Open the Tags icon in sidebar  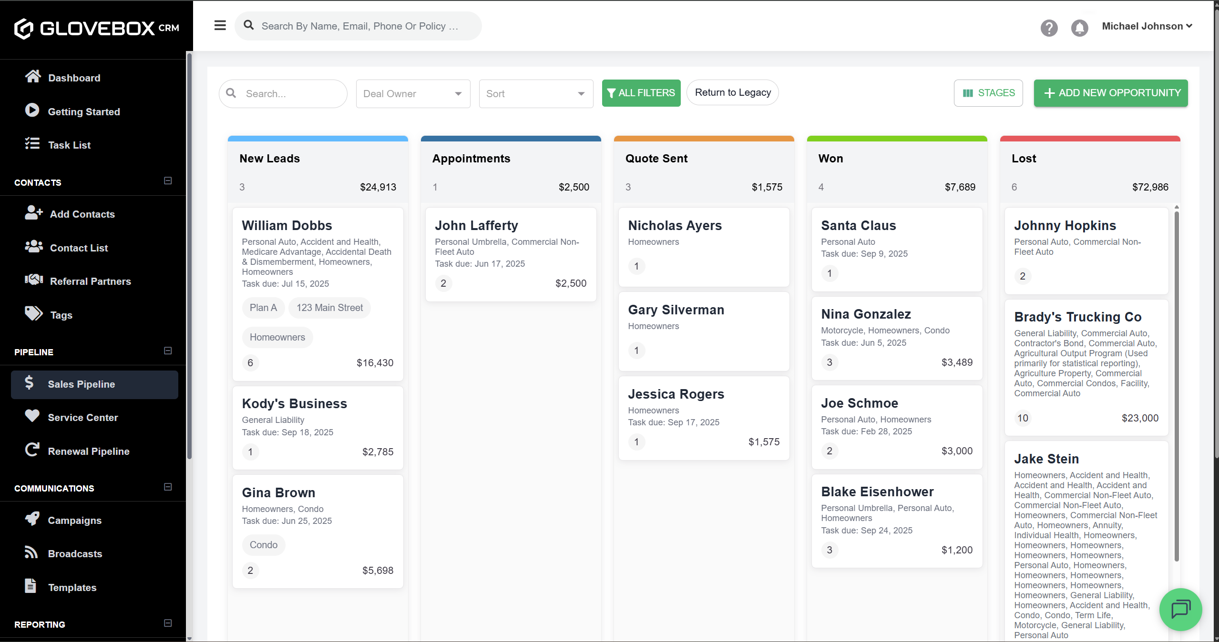(34, 313)
